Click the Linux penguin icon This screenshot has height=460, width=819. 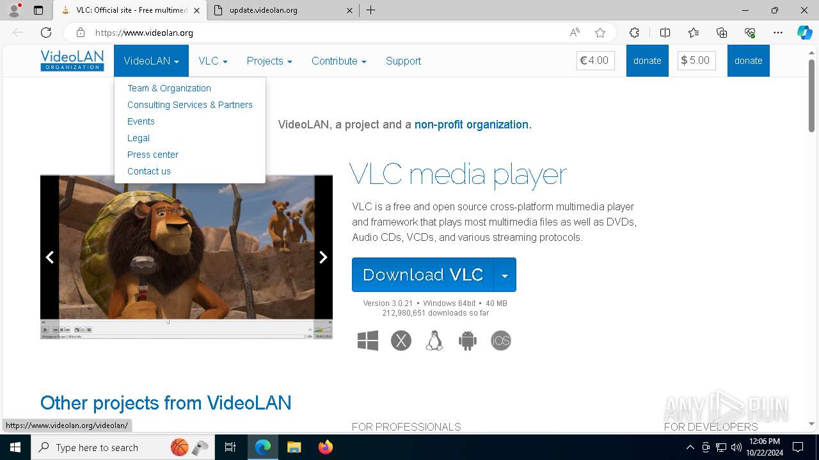(x=434, y=341)
